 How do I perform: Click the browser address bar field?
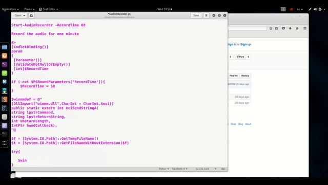[247, 28]
